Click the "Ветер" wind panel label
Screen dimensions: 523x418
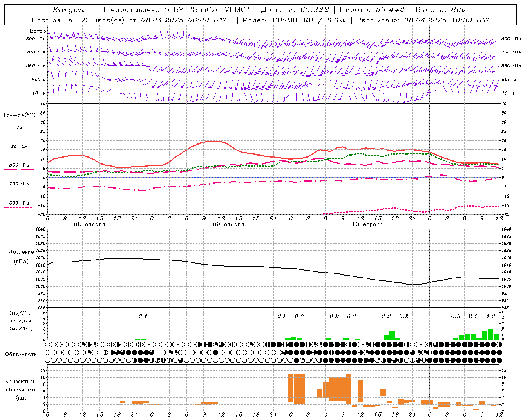38,31
